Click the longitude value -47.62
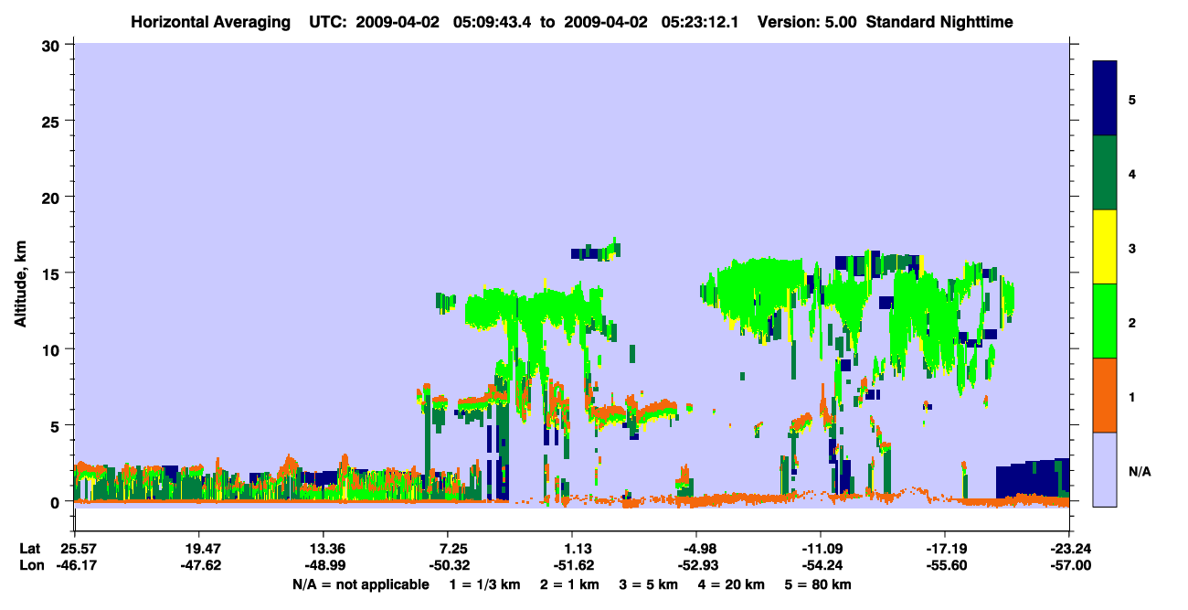1188x610 pixels. [199, 566]
